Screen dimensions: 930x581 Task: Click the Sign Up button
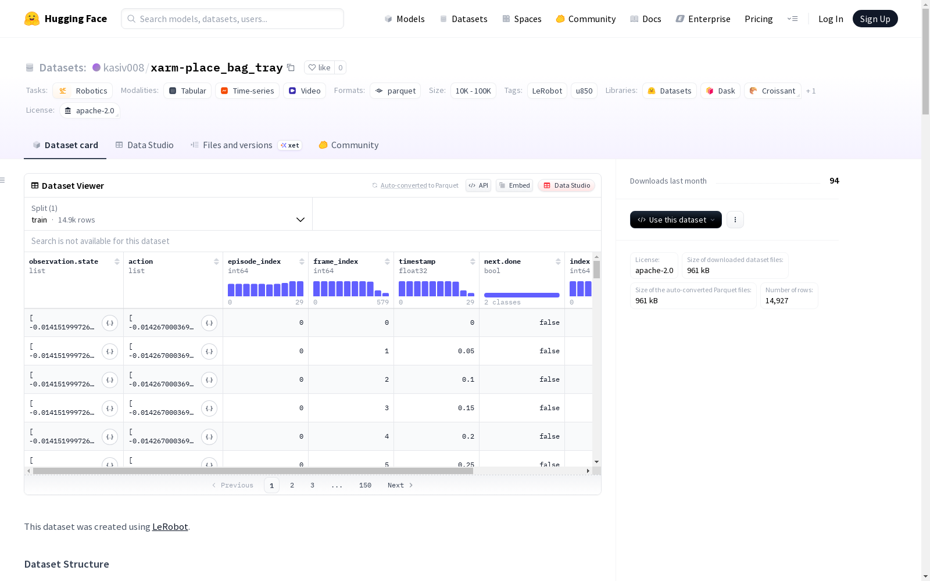pyautogui.click(x=875, y=19)
